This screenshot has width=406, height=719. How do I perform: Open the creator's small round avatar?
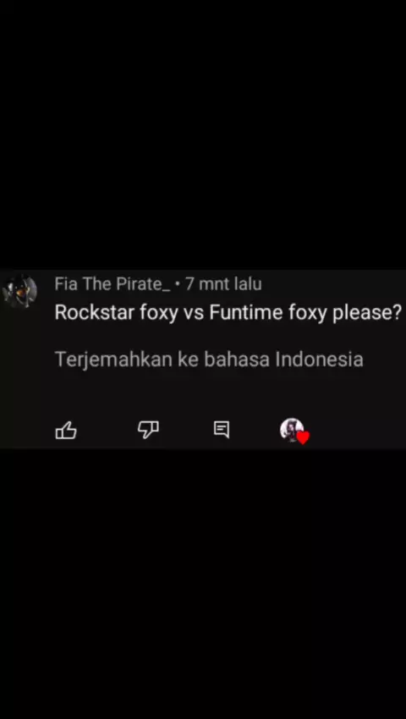pyautogui.click(x=292, y=430)
